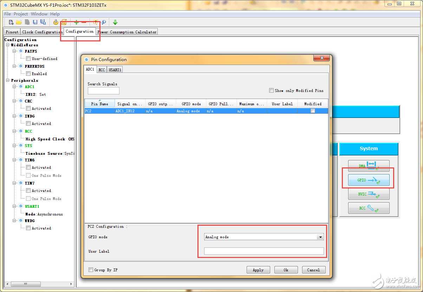The height and width of the screenshot is (292, 423).
Task: Tick the FATFS User-defined checkbox
Action: coord(28,59)
